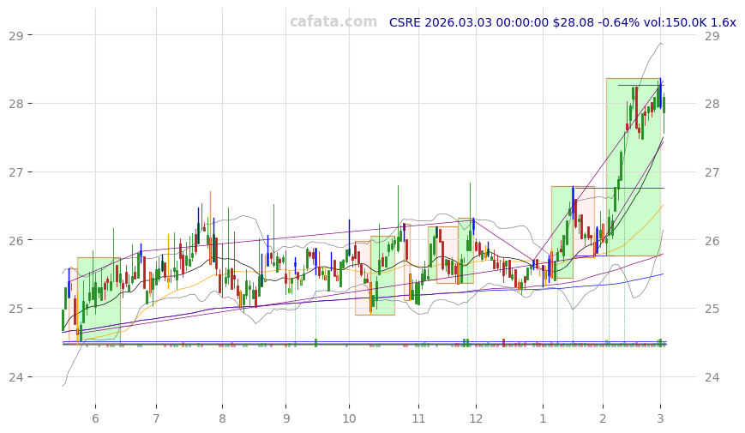Click the x-axis month label 11
745x433 pixels.
418,418
